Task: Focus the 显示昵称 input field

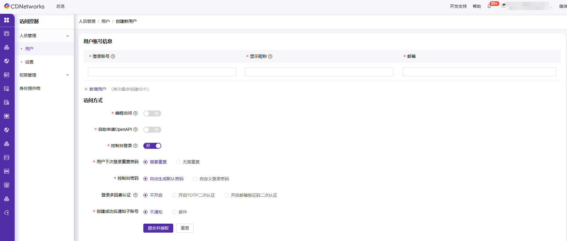Action: click(x=319, y=72)
